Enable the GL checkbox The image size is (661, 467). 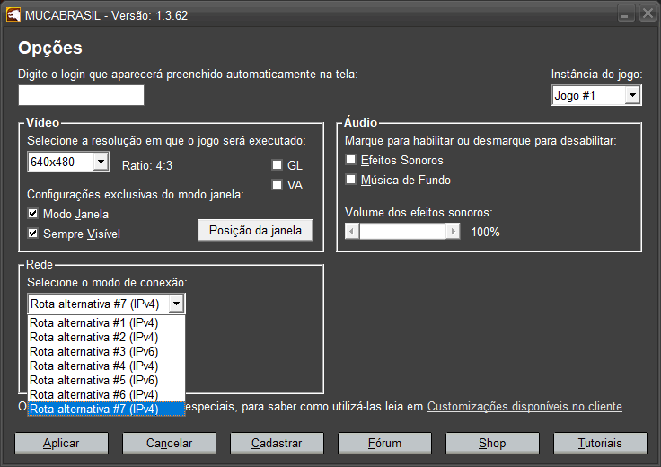click(x=278, y=165)
